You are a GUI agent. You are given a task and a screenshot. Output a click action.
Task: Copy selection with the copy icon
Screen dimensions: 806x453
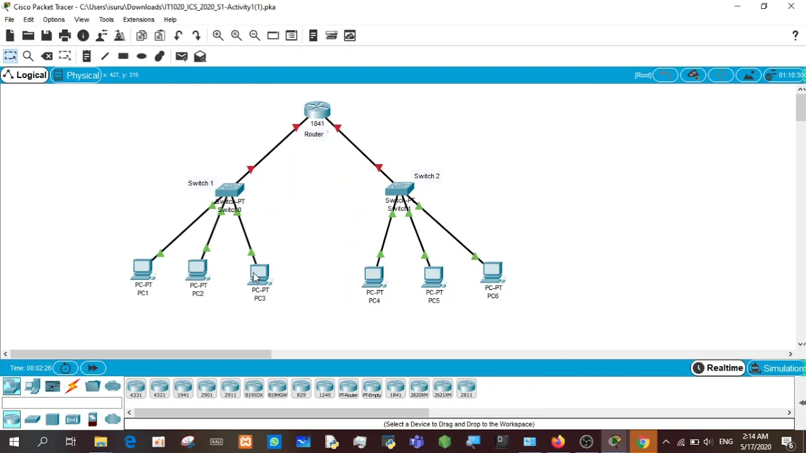click(x=142, y=36)
